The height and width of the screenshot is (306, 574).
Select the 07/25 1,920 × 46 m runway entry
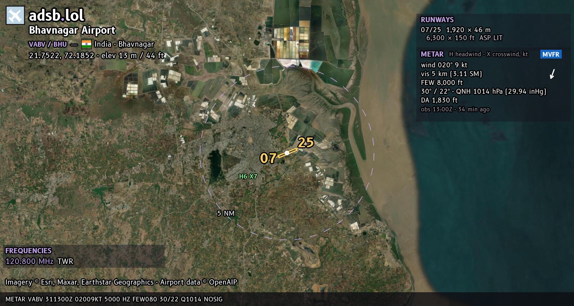pos(456,30)
